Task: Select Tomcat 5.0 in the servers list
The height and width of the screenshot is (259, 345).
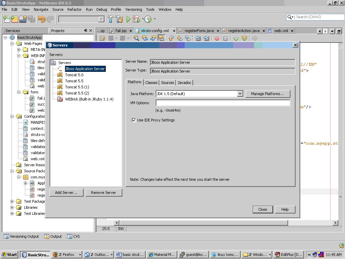Action: click(x=74, y=75)
